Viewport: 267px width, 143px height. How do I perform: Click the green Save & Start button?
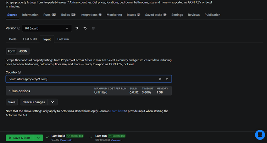tap(20, 138)
